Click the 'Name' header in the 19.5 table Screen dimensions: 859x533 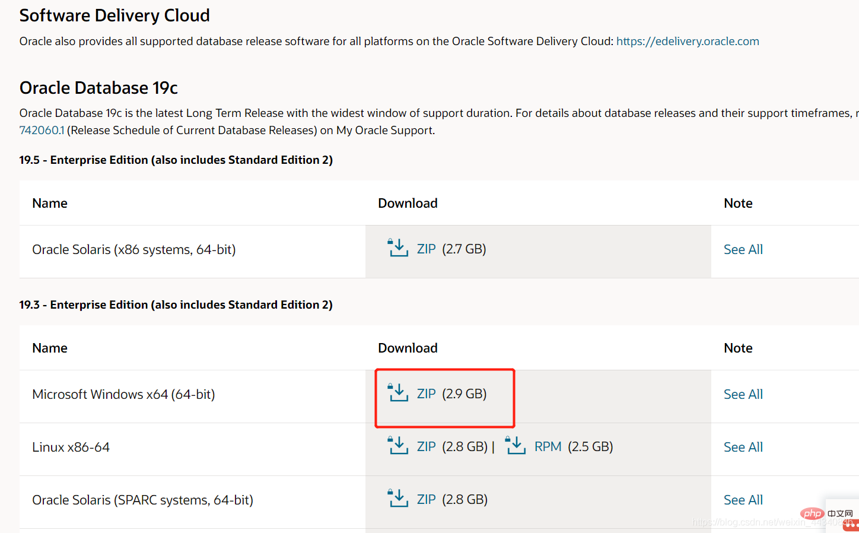click(50, 203)
